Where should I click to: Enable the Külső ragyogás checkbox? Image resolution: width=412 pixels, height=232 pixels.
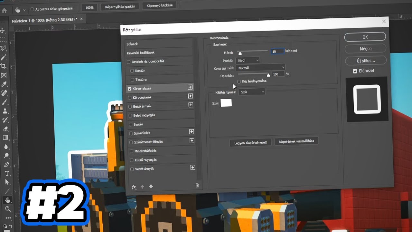tap(132, 160)
